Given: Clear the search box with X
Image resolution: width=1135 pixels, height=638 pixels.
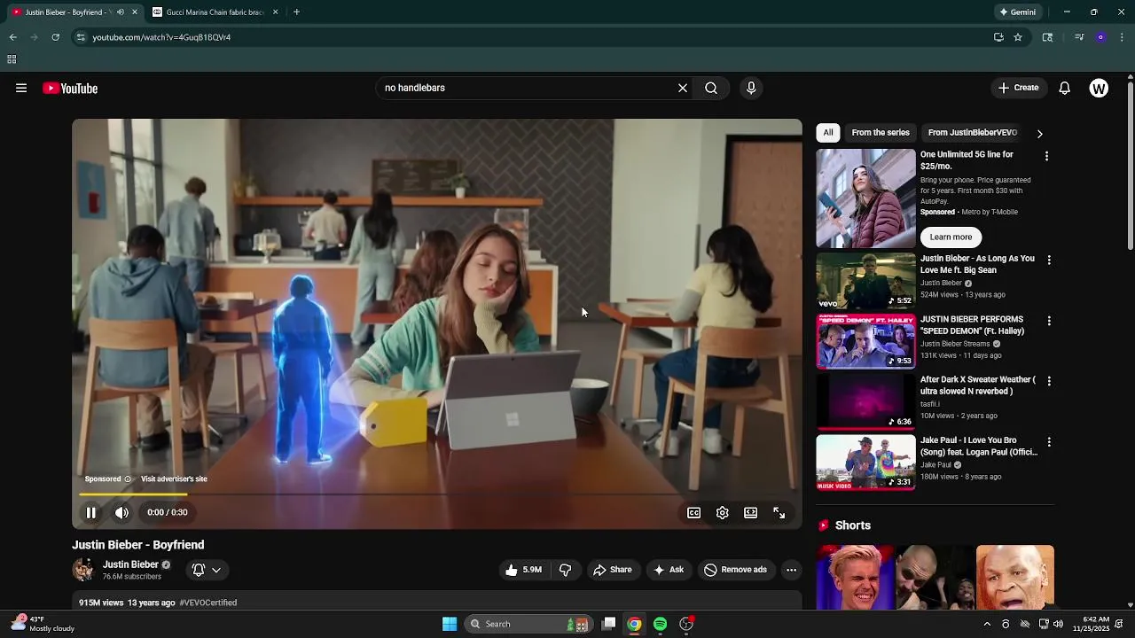Looking at the screenshot, I should [683, 88].
